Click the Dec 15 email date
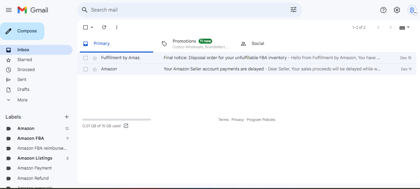The width and height of the screenshot is (420, 189). (406, 58)
